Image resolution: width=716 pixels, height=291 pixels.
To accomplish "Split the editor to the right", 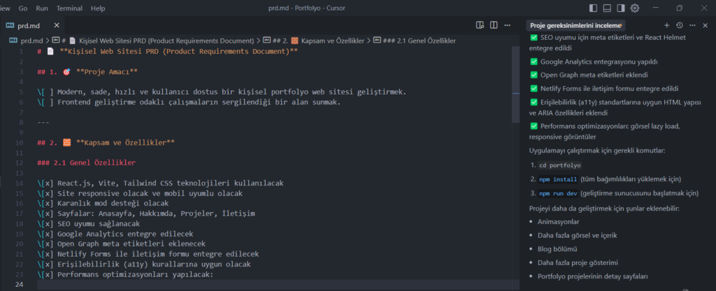I will tap(494, 25).
